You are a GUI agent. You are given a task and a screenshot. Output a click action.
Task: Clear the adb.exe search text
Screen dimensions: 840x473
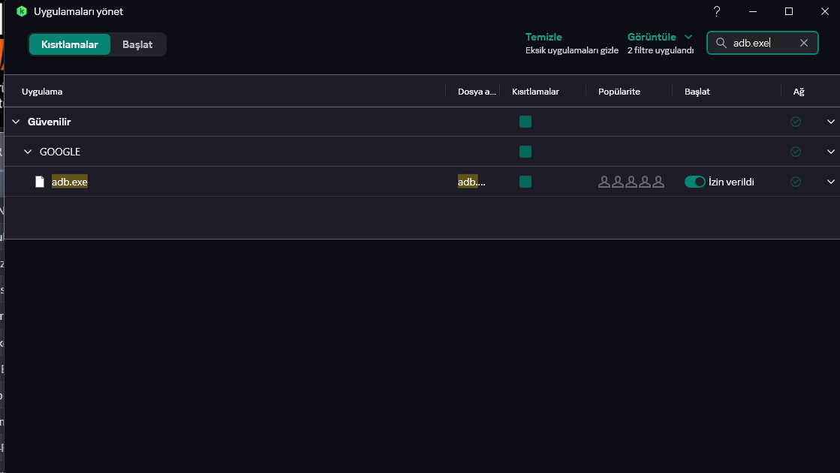pos(804,44)
